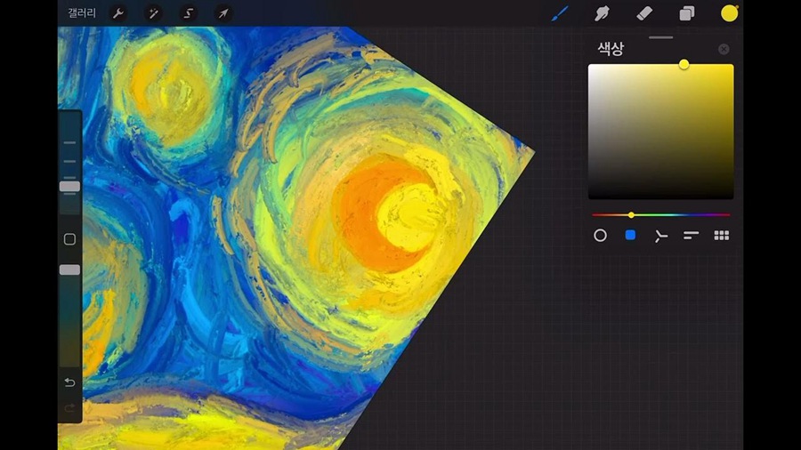Select the Smudge tool

(602, 13)
